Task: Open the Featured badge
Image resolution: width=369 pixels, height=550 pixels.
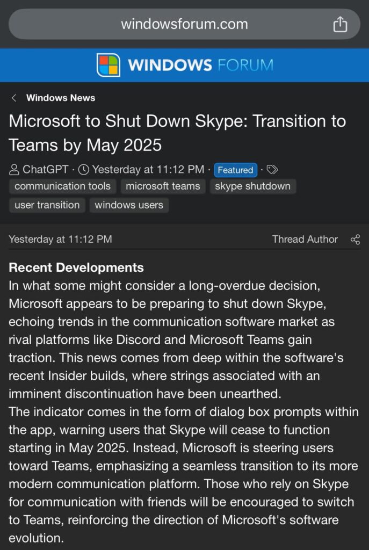Action: [235, 170]
